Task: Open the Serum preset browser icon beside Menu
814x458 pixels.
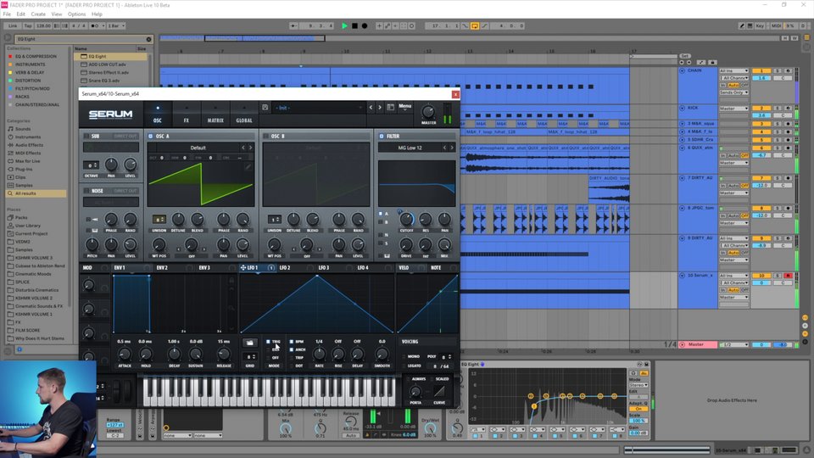Action: coord(390,108)
